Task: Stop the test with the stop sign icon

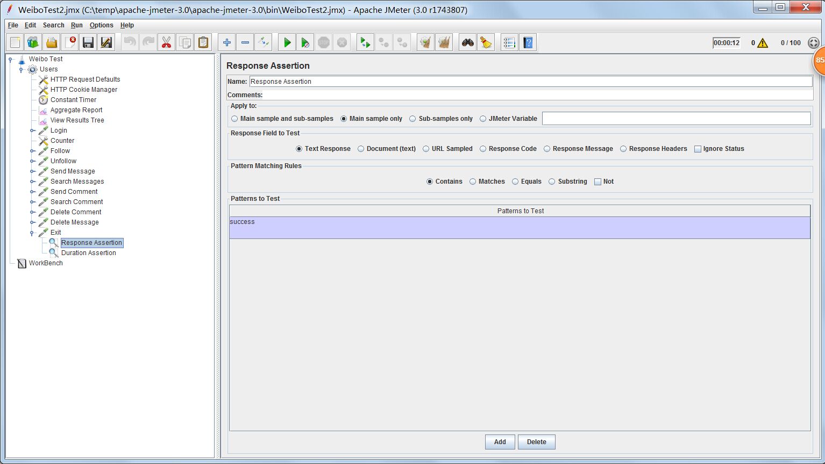Action: pos(324,42)
